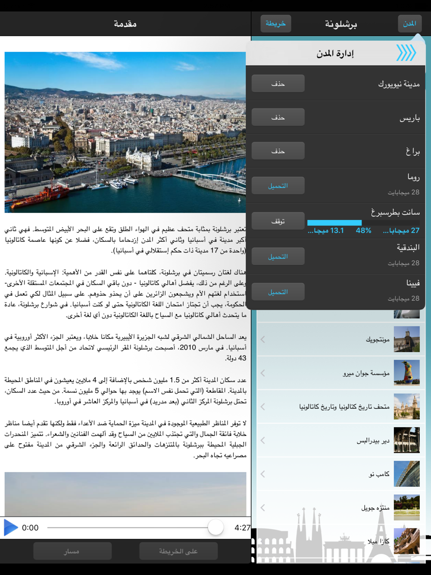Screen dimensions: 431x575
Task: Expand the منتزه جويل row chevron
Action: pyautogui.click(x=263, y=507)
